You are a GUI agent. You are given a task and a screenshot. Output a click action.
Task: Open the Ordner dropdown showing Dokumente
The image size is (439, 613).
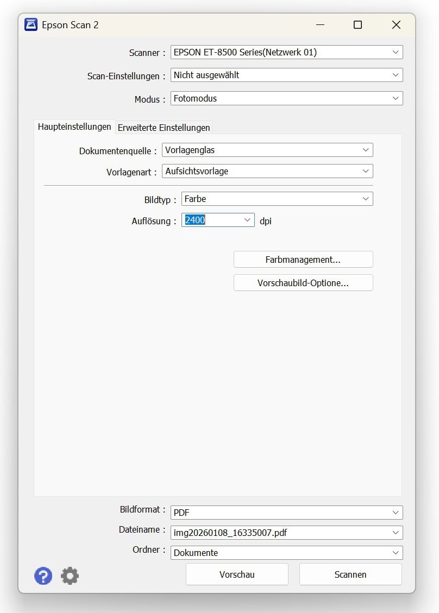395,553
